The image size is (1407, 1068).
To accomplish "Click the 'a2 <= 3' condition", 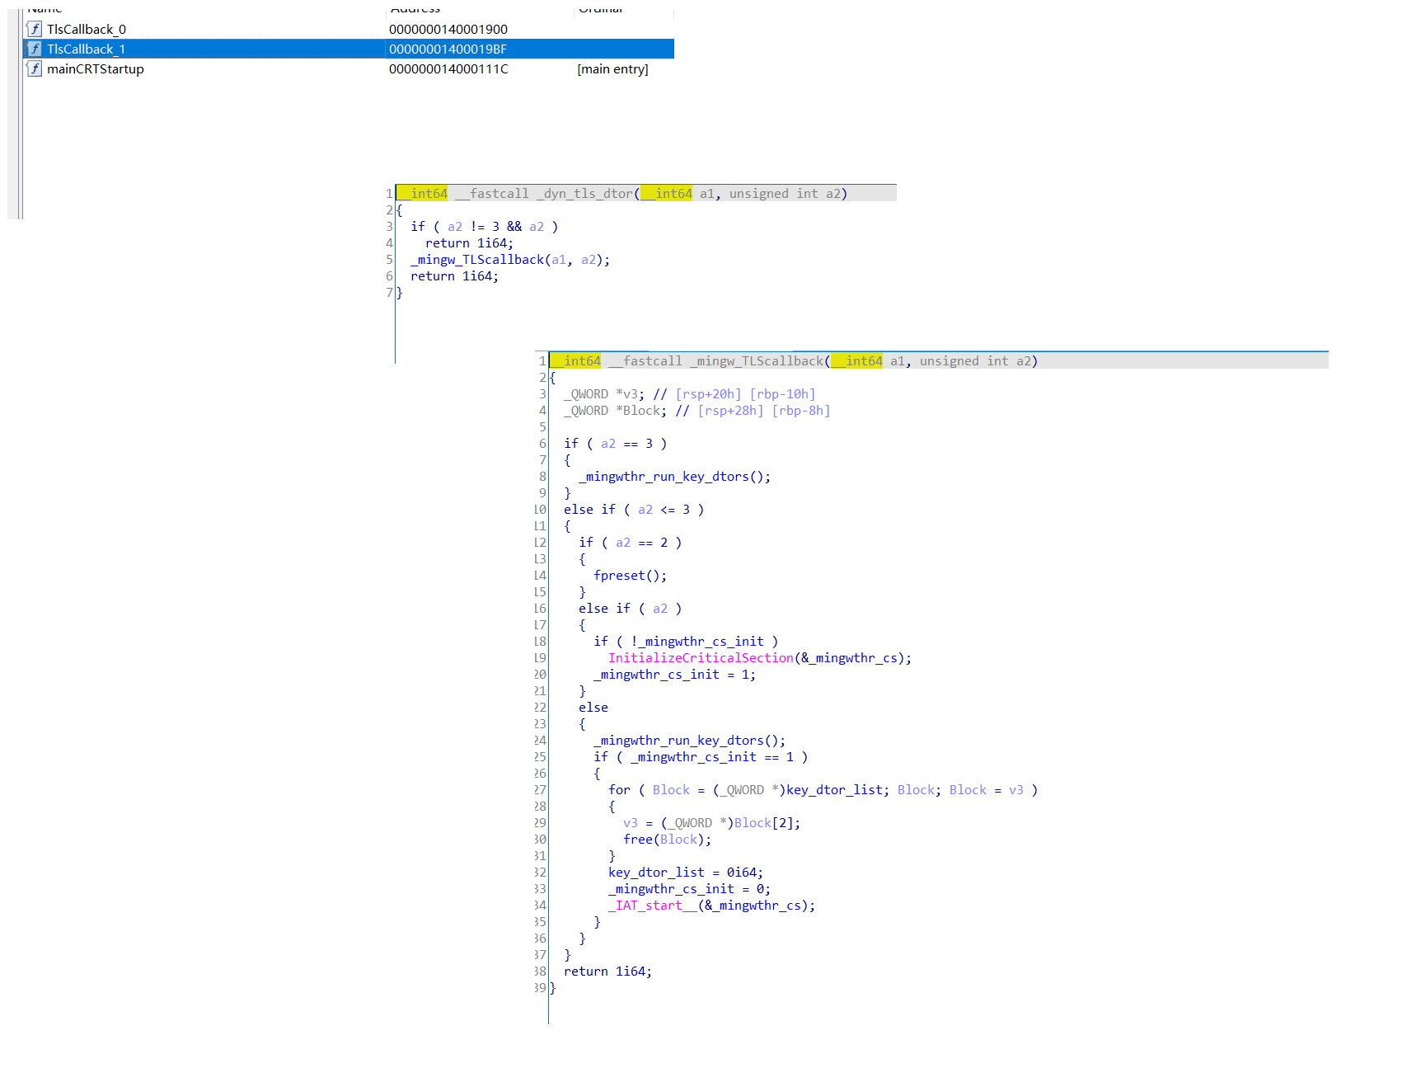I will 664,510.
